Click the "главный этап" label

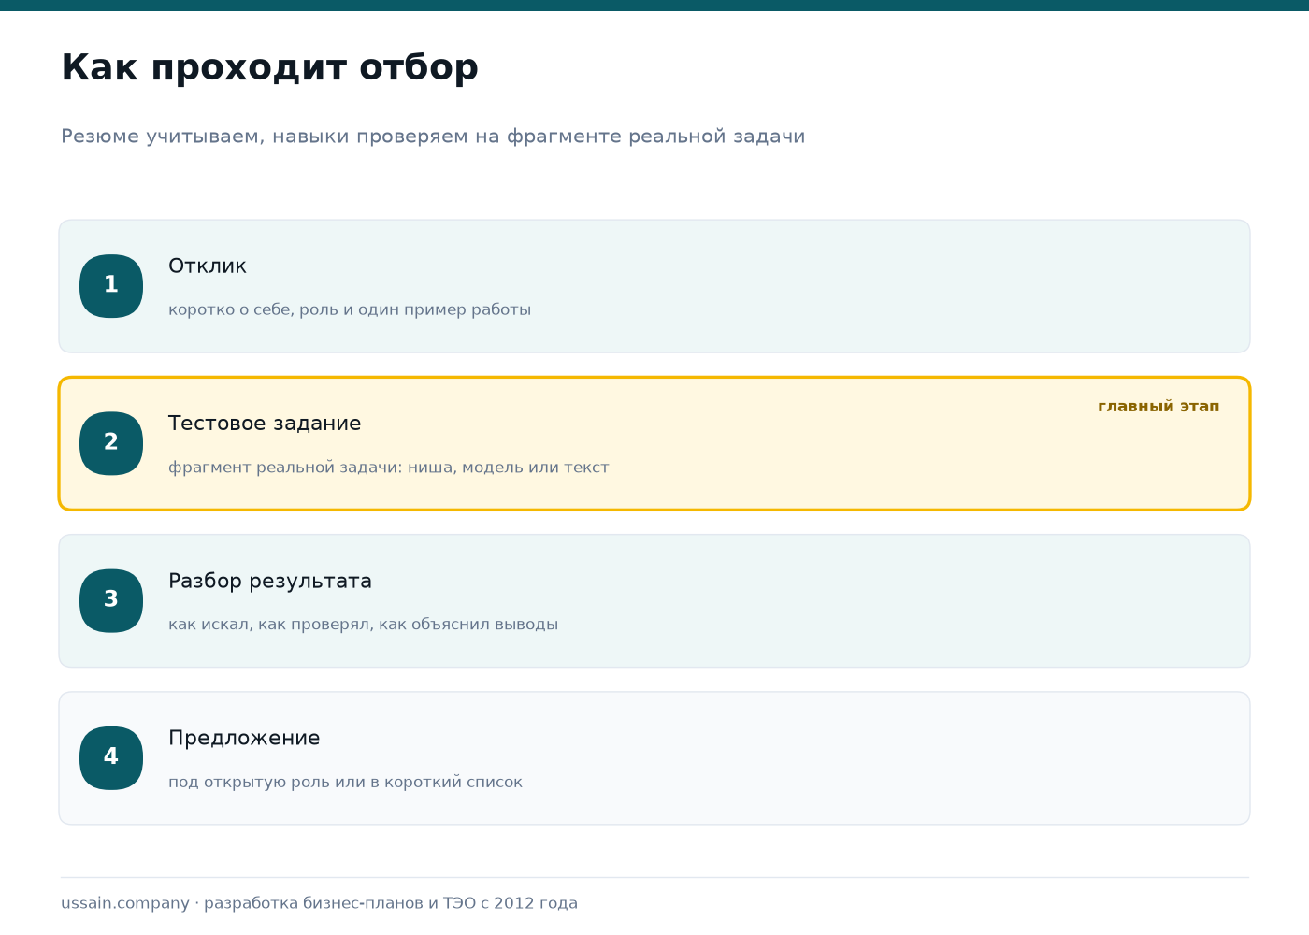click(x=1158, y=407)
